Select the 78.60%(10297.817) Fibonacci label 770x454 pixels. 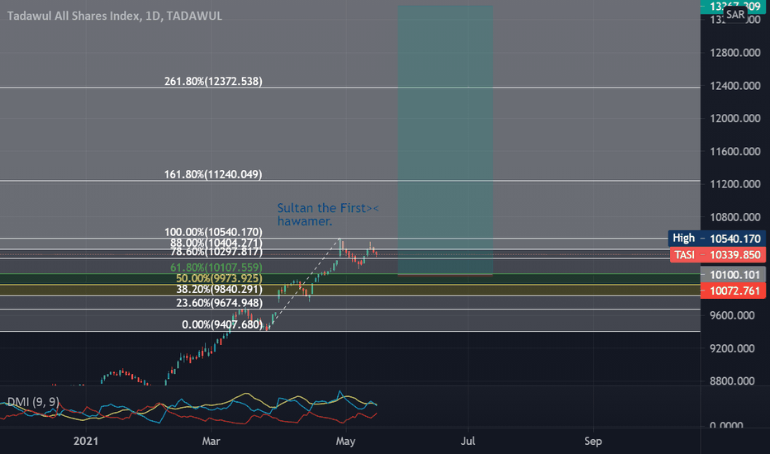216,252
